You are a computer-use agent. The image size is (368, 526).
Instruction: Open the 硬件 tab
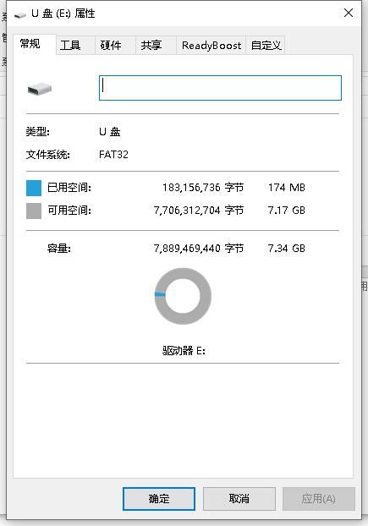click(115, 46)
